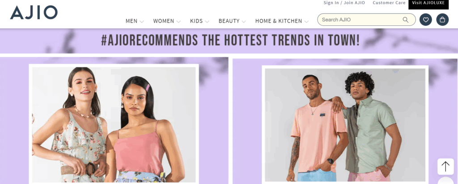Expand the BEAUTY chevron arrow
458x184 pixels.
[x=244, y=21]
